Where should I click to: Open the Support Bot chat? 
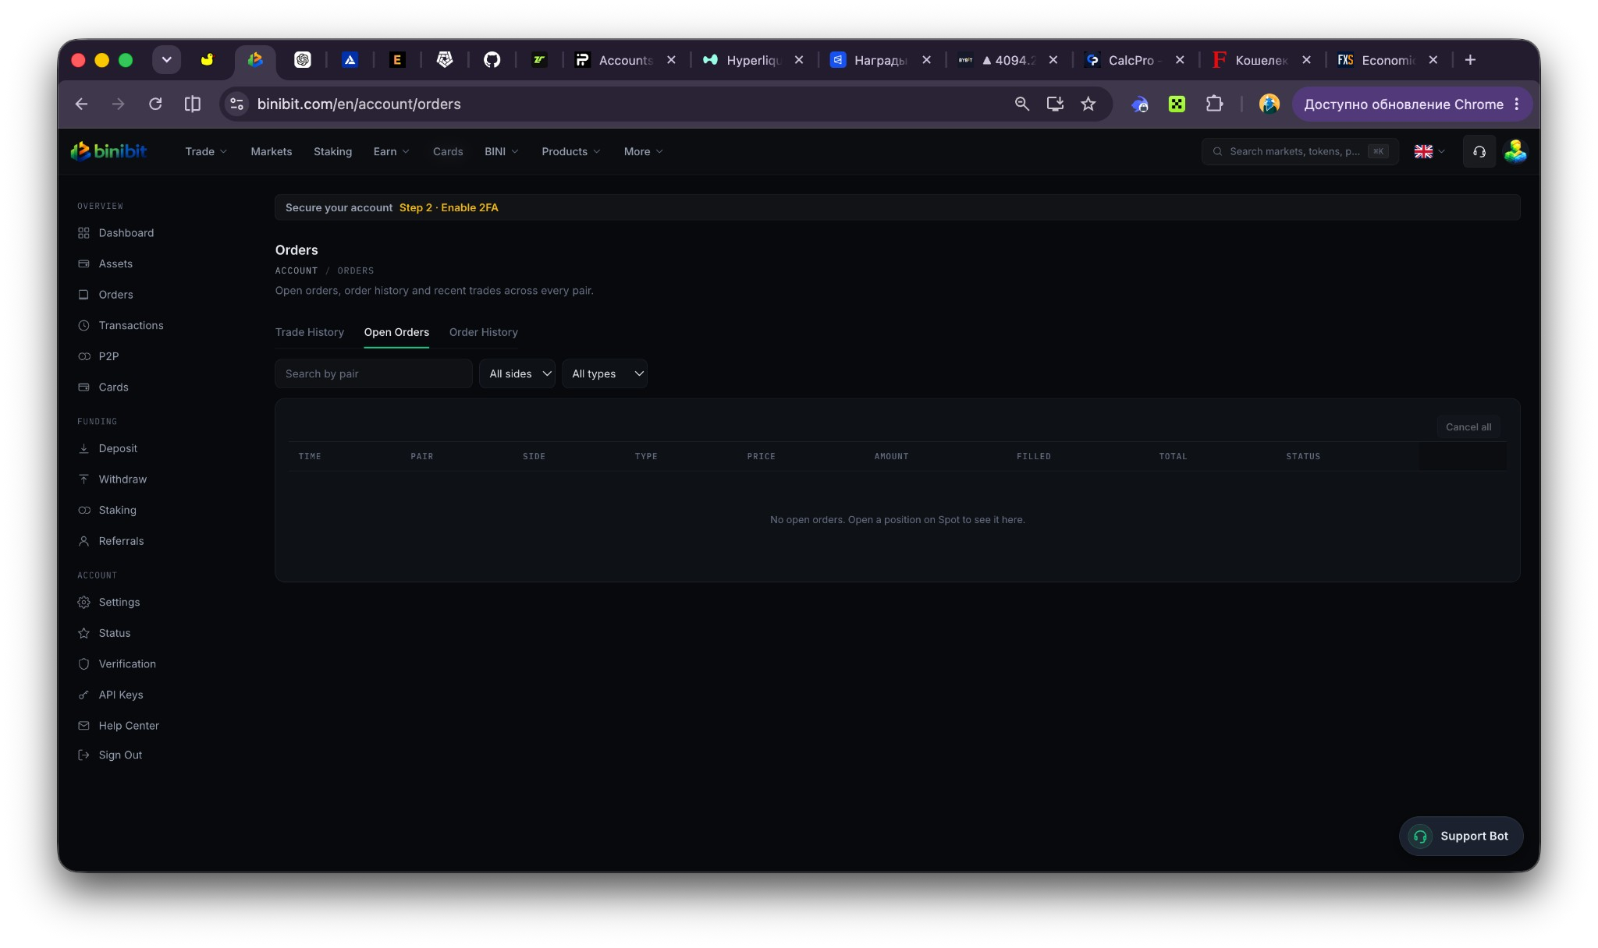tap(1461, 836)
